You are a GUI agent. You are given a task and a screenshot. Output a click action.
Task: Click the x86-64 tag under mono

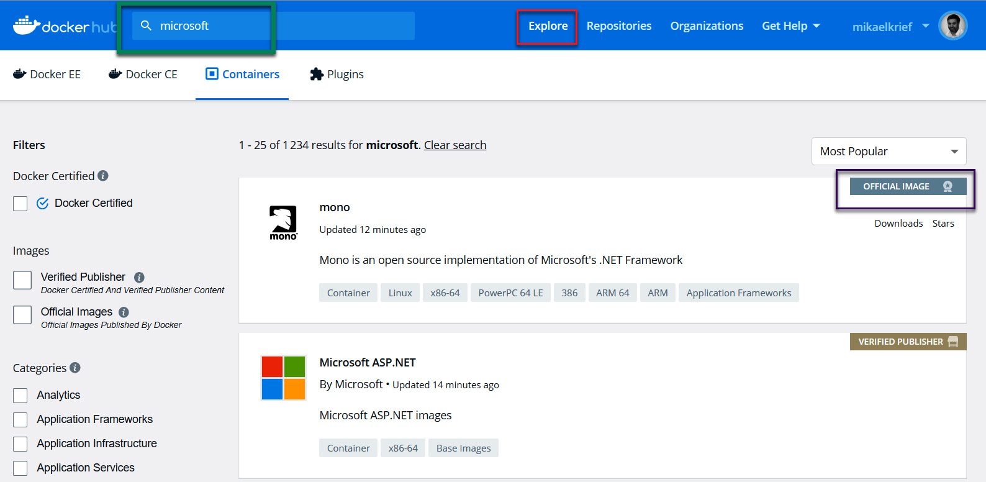[445, 293]
